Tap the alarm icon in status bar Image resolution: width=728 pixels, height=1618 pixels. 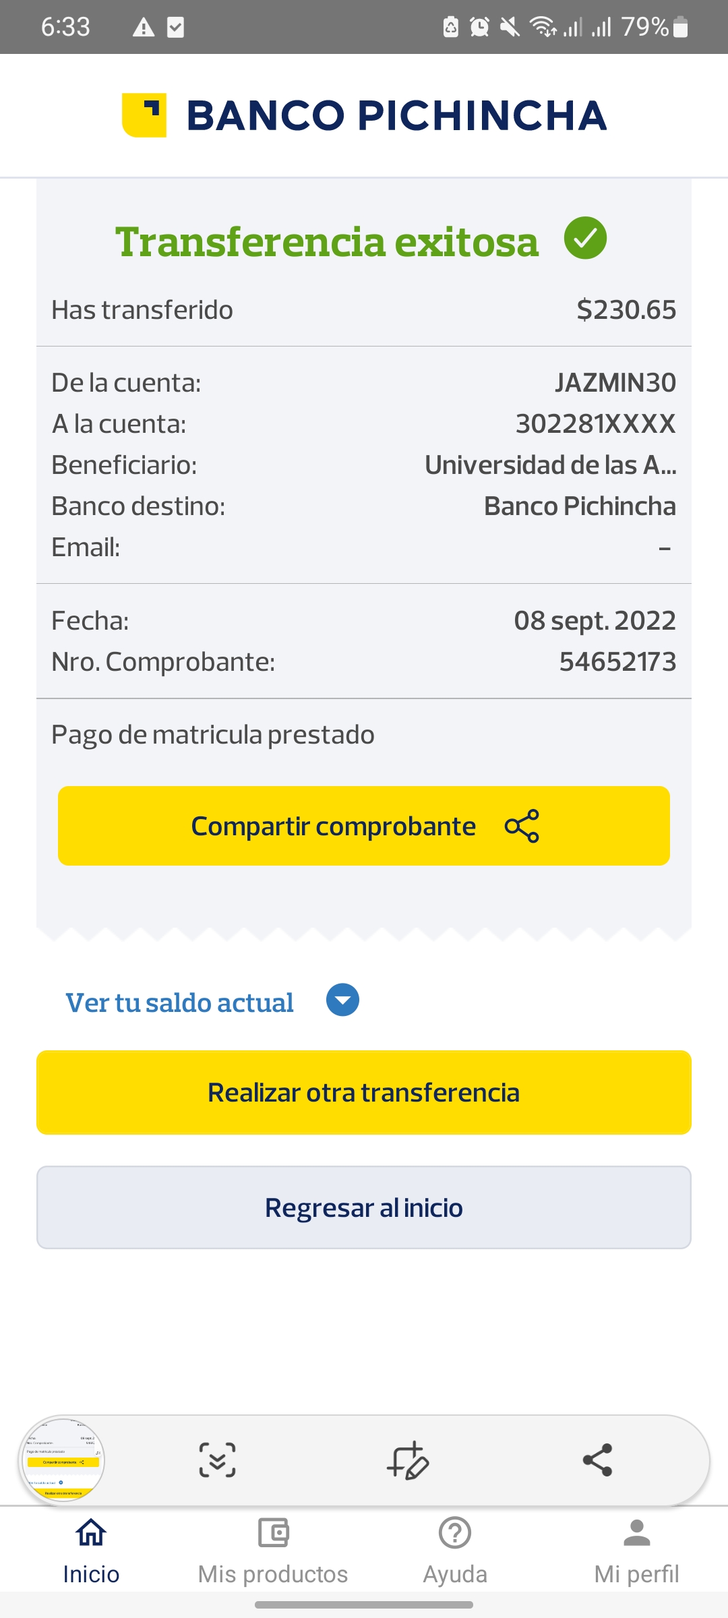(x=479, y=27)
